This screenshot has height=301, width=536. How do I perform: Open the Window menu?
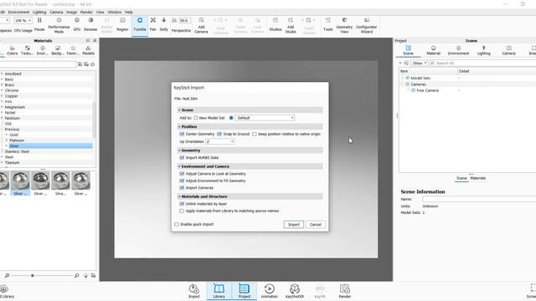(x=115, y=12)
